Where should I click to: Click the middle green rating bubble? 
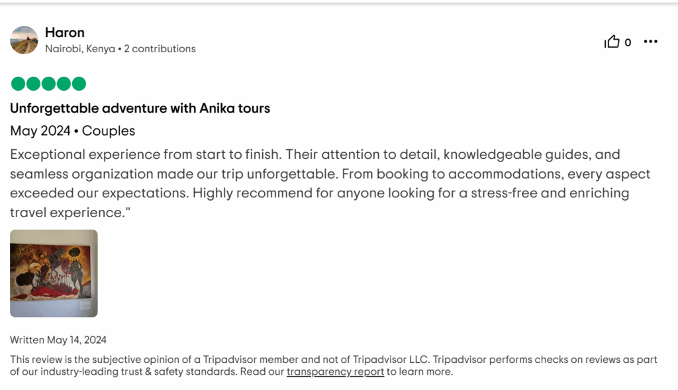click(48, 83)
